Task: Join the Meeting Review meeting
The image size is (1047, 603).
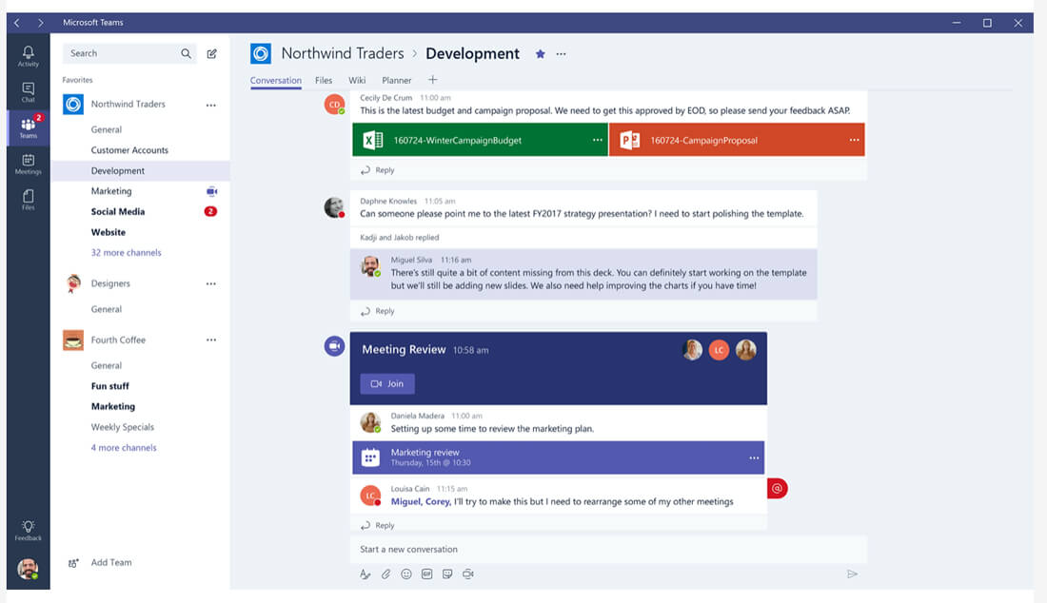Action: [x=387, y=384]
